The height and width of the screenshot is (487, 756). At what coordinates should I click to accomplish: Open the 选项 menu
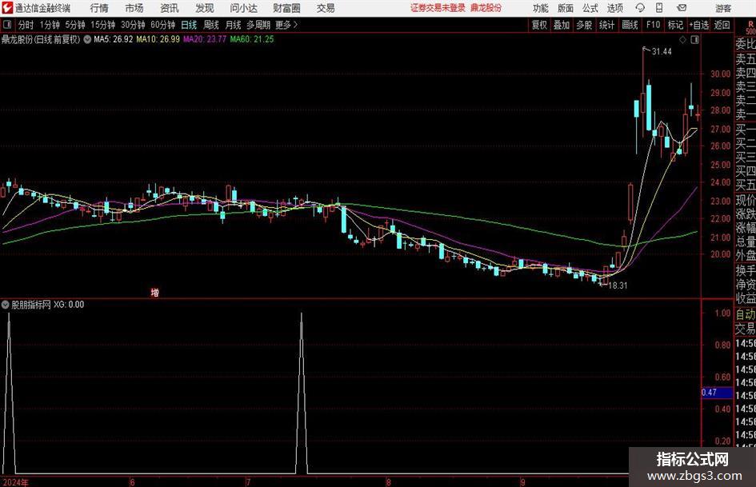614,8
